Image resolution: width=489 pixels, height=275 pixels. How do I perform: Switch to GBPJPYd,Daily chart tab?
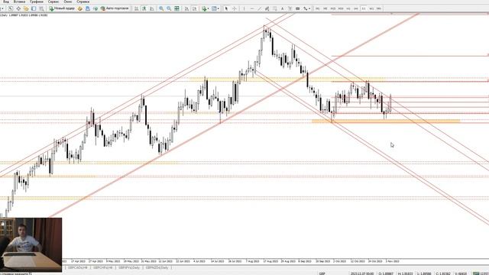pyautogui.click(x=129, y=267)
